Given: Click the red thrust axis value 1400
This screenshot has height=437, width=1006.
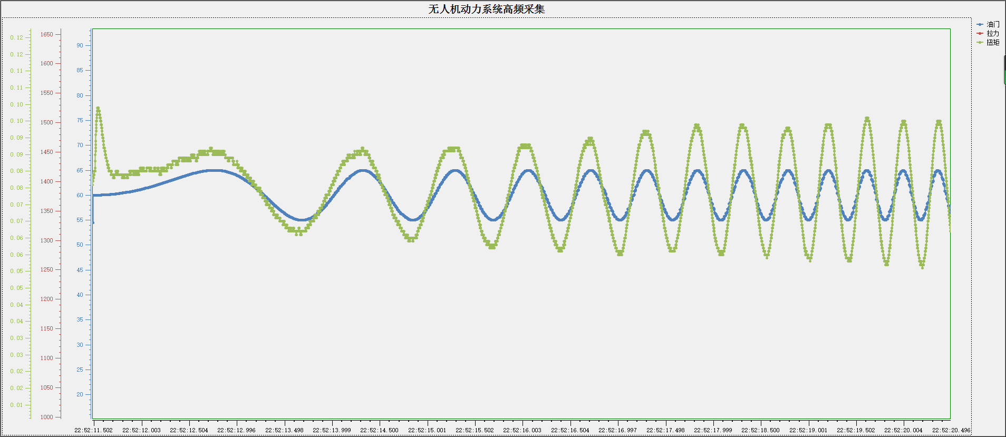Looking at the screenshot, I should click(47, 181).
